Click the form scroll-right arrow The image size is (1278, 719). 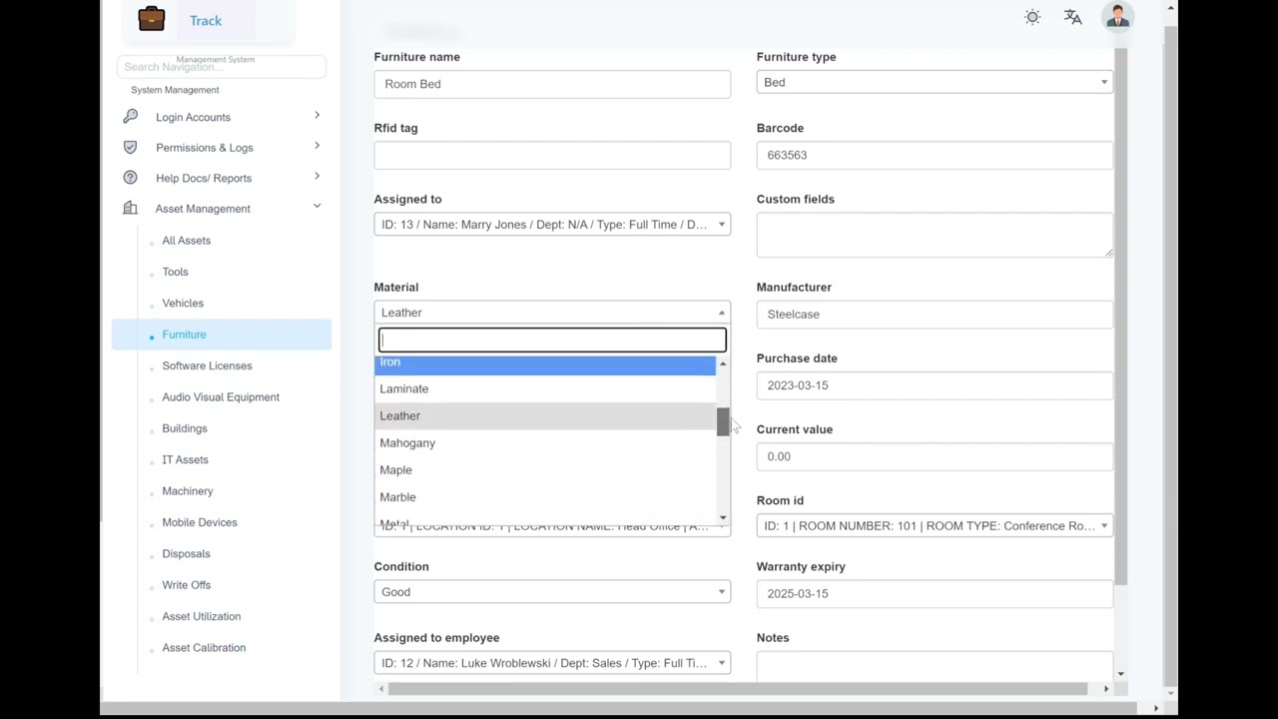pos(1105,689)
